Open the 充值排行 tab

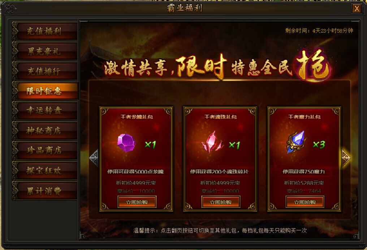point(45,71)
